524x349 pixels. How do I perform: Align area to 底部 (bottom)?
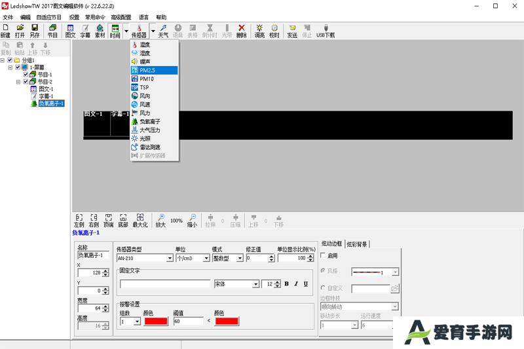point(123,221)
